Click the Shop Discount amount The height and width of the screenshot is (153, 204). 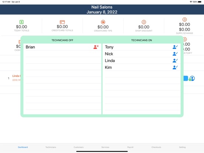point(144,27)
